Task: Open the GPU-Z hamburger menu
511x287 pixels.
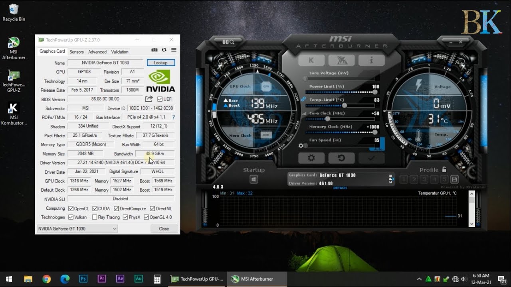Action: tap(174, 50)
